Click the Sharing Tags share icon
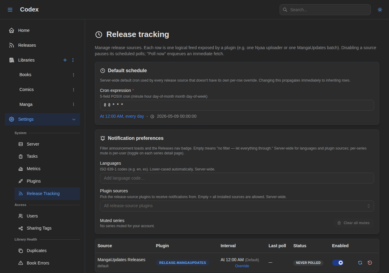This screenshot has width=389, height=273. tap(21, 228)
